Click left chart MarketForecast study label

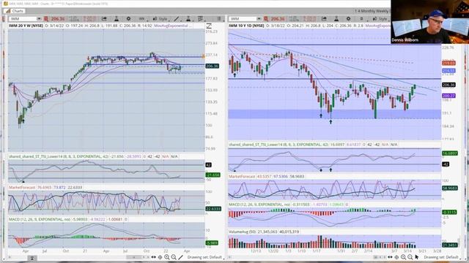(22, 187)
